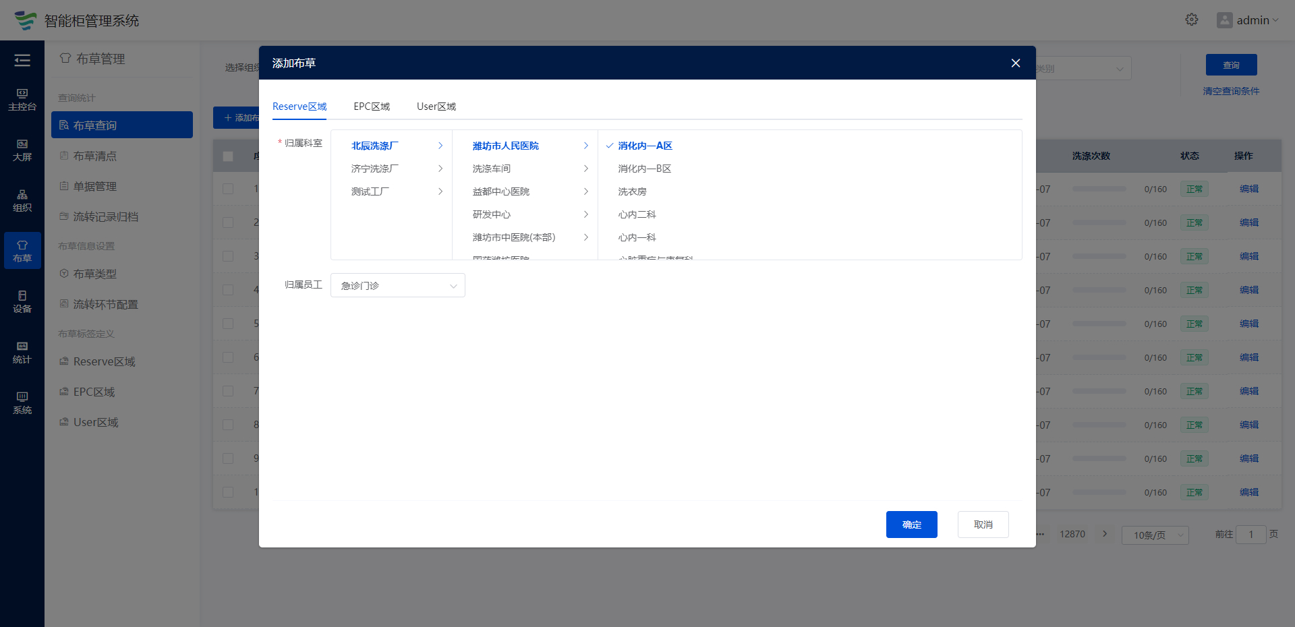Open the 组织 organization sidebar icon
This screenshot has height=627, width=1295.
coord(22,201)
